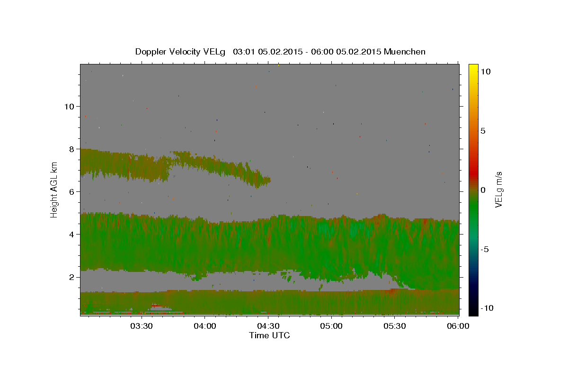Screen dimensions: 568x379
Task: Select the 03:30 time tick label
Action: coord(141,326)
